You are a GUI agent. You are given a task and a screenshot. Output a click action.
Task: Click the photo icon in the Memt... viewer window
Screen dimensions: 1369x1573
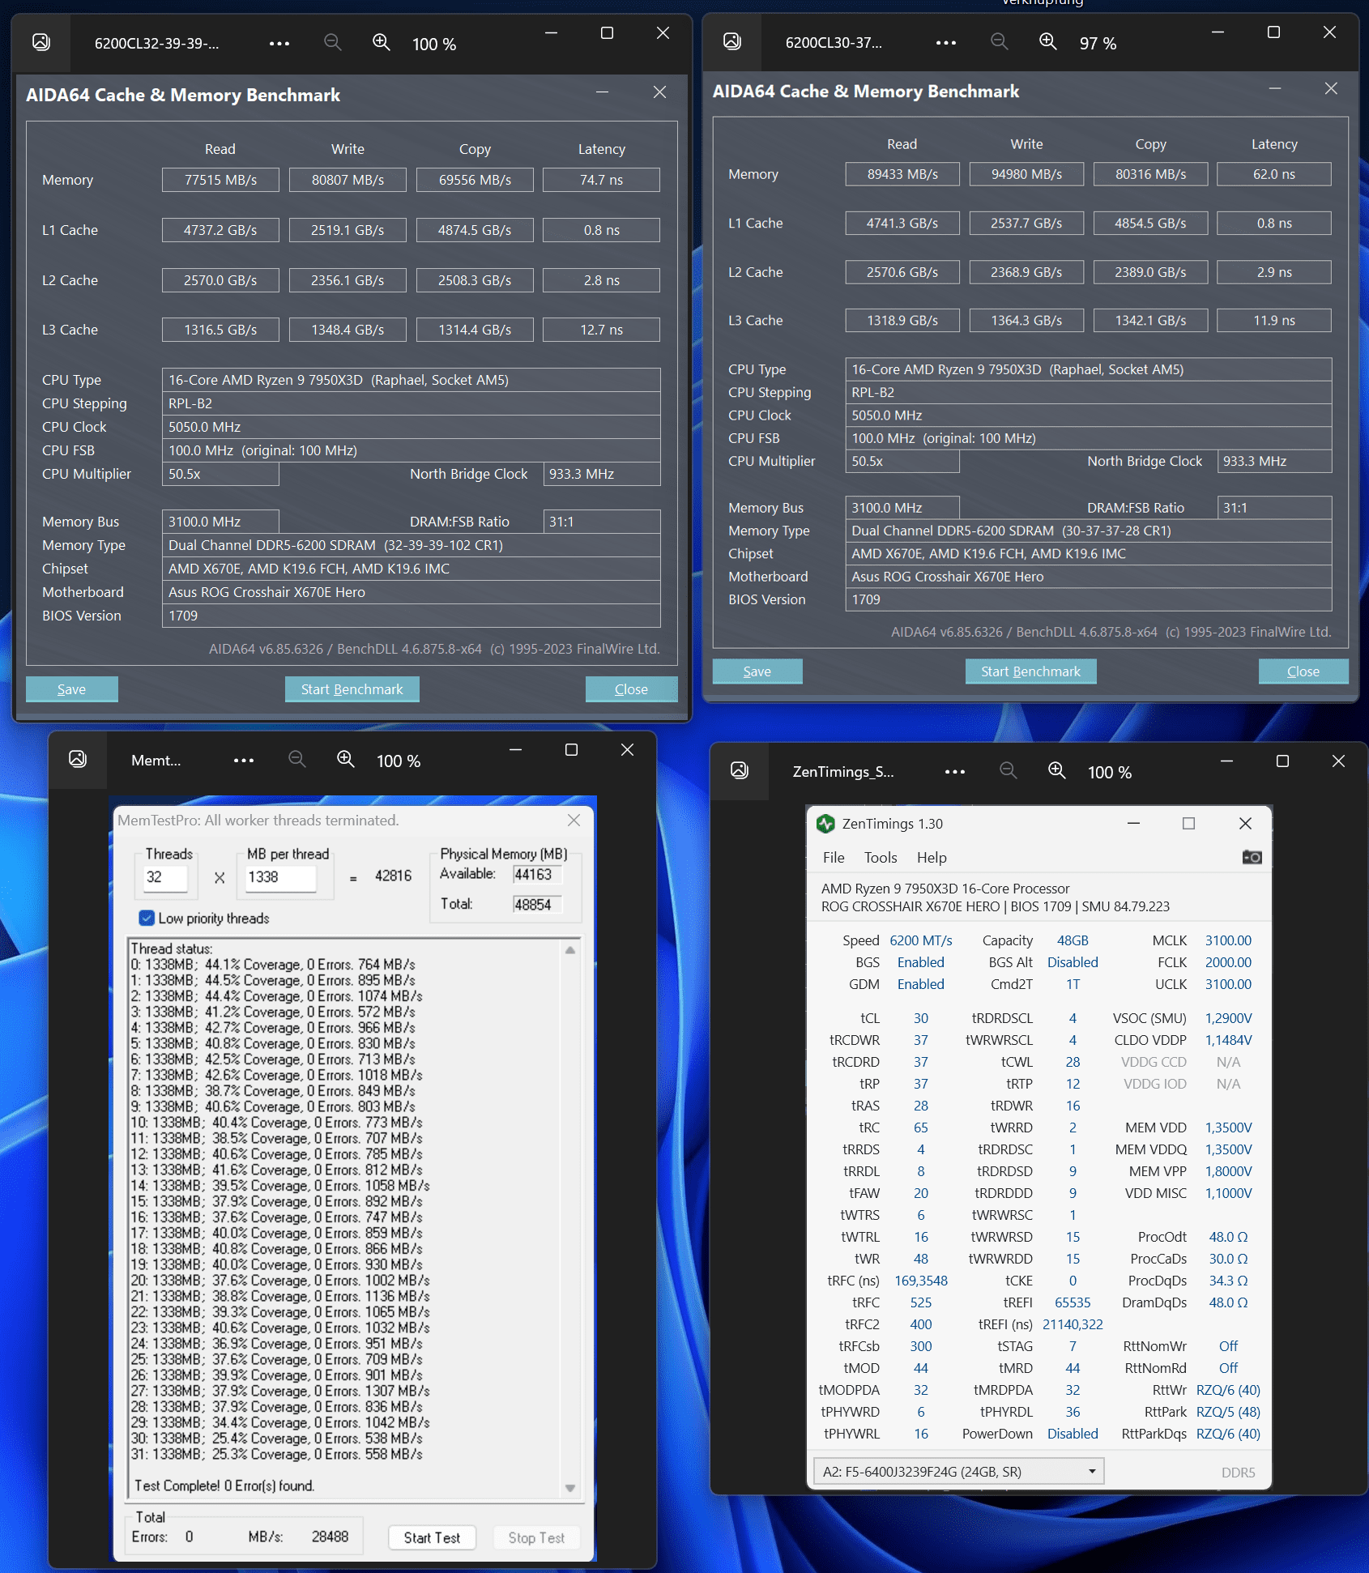[x=78, y=759]
